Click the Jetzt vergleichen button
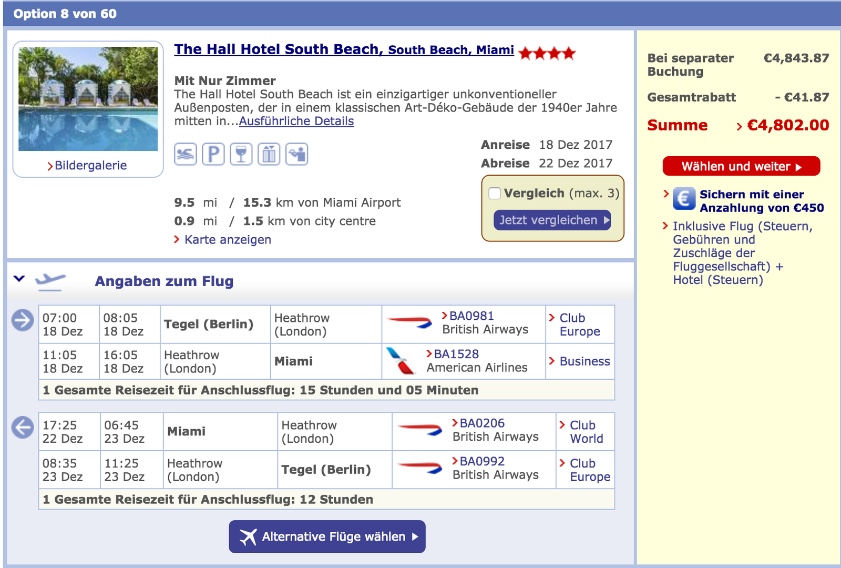 point(552,220)
